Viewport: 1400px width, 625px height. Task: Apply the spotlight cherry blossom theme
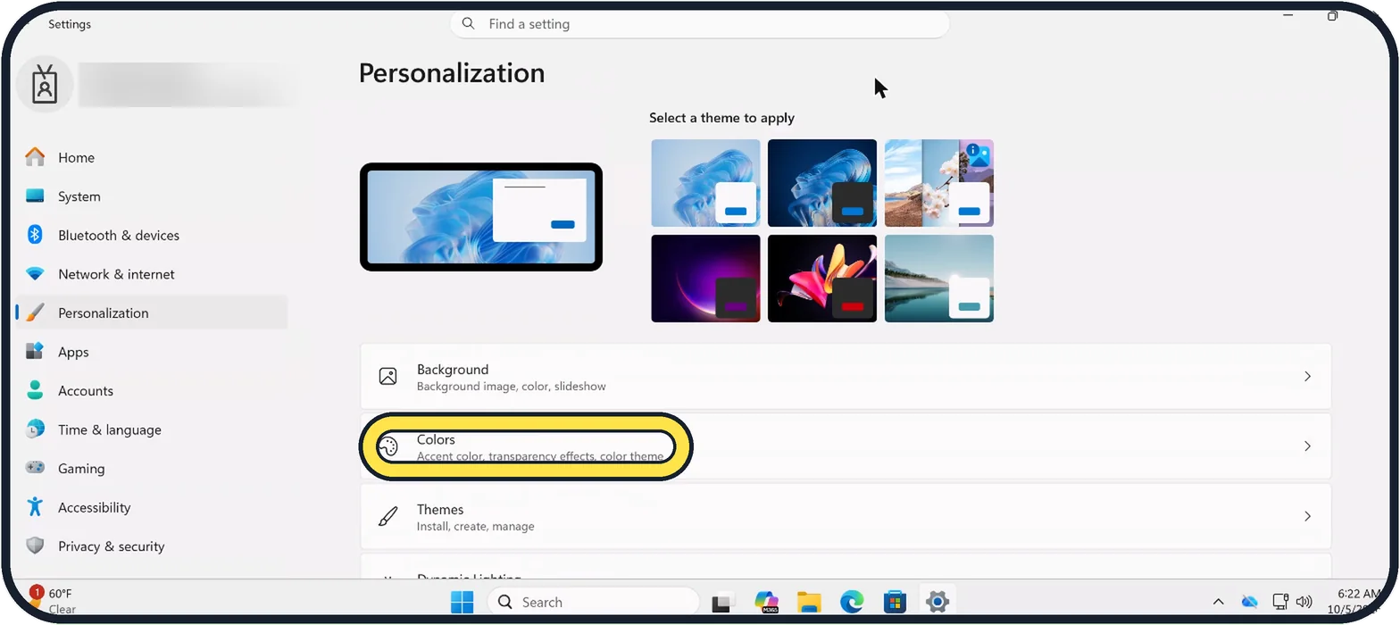click(939, 183)
